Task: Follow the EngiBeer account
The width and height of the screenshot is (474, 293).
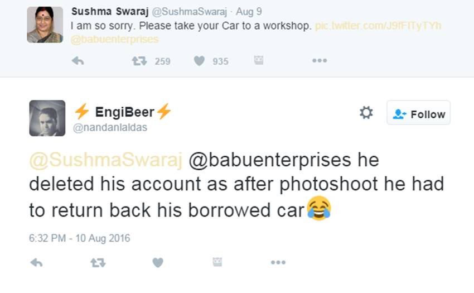Action: (x=419, y=113)
